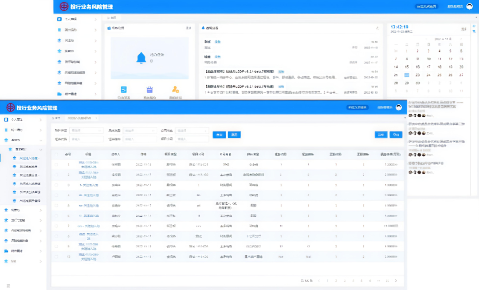Open the first filter dropdown in search form

(x=86, y=131)
